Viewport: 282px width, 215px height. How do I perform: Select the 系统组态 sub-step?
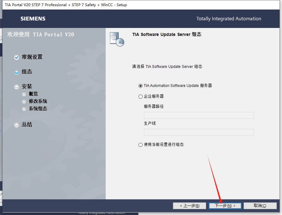pyautogui.click(x=38, y=109)
